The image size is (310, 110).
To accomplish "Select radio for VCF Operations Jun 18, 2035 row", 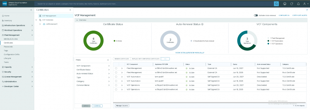I will click(116, 90).
